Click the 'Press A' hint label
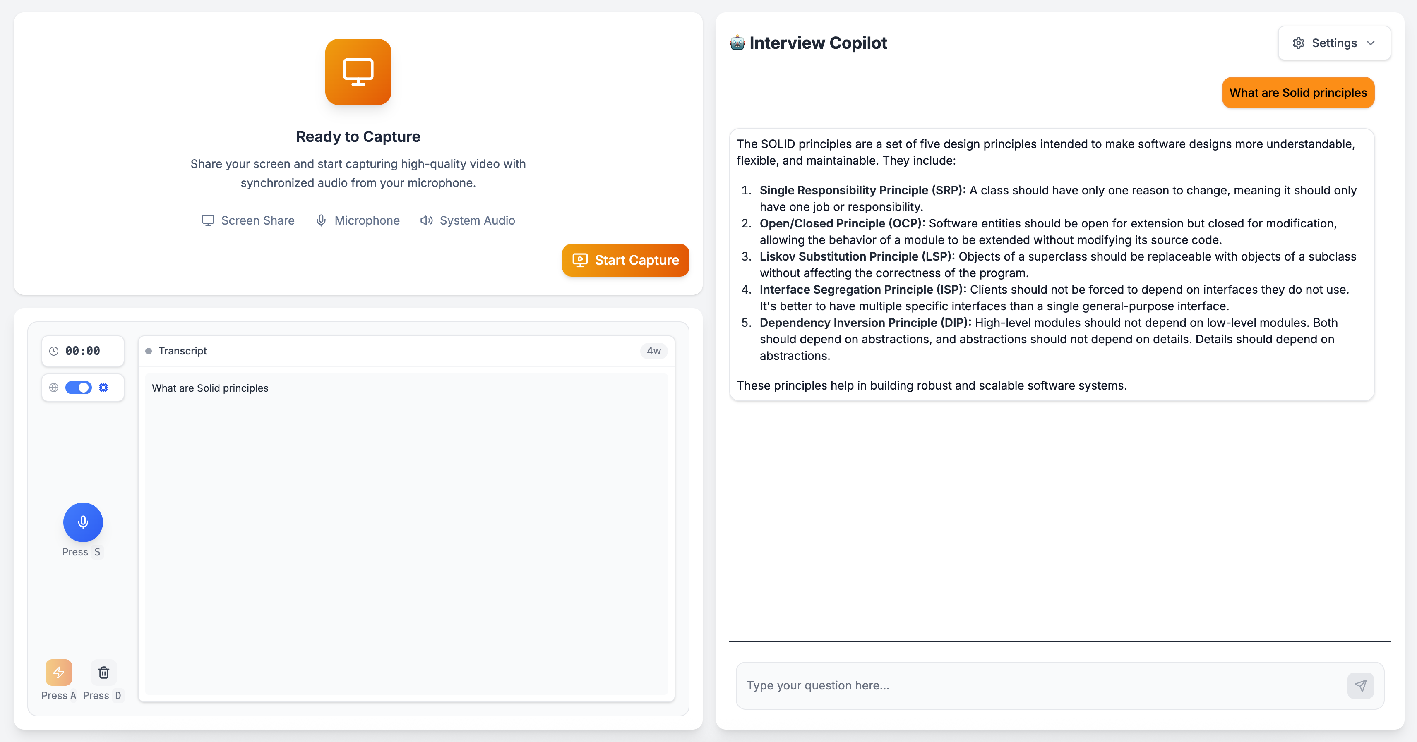Image resolution: width=1417 pixels, height=742 pixels. [x=59, y=695]
